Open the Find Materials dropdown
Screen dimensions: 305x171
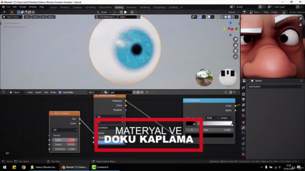(x=105, y=17)
